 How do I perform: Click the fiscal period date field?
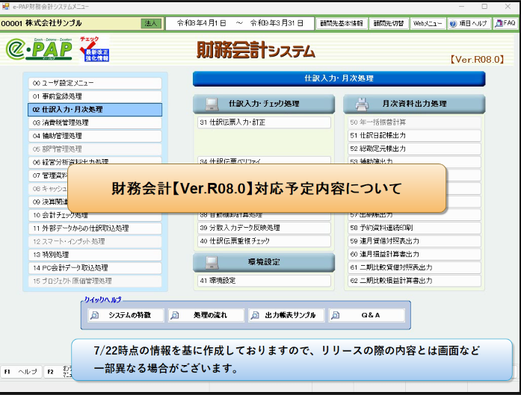pyautogui.click(x=240, y=23)
